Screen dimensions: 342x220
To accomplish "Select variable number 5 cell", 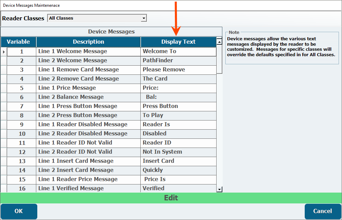I will (x=22, y=88).
